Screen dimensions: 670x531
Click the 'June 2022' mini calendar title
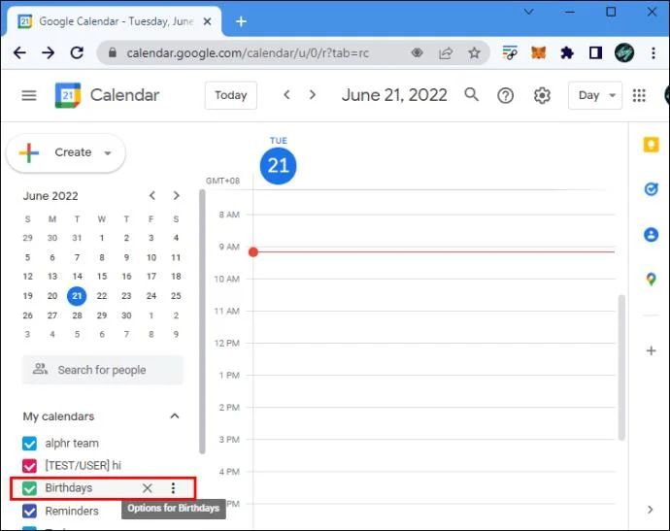click(x=50, y=196)
